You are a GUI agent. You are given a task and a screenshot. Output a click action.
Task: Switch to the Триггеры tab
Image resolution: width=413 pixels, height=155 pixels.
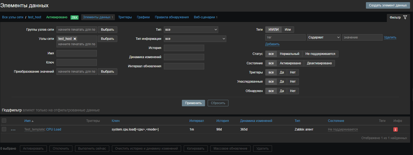[x=125, y=17]
